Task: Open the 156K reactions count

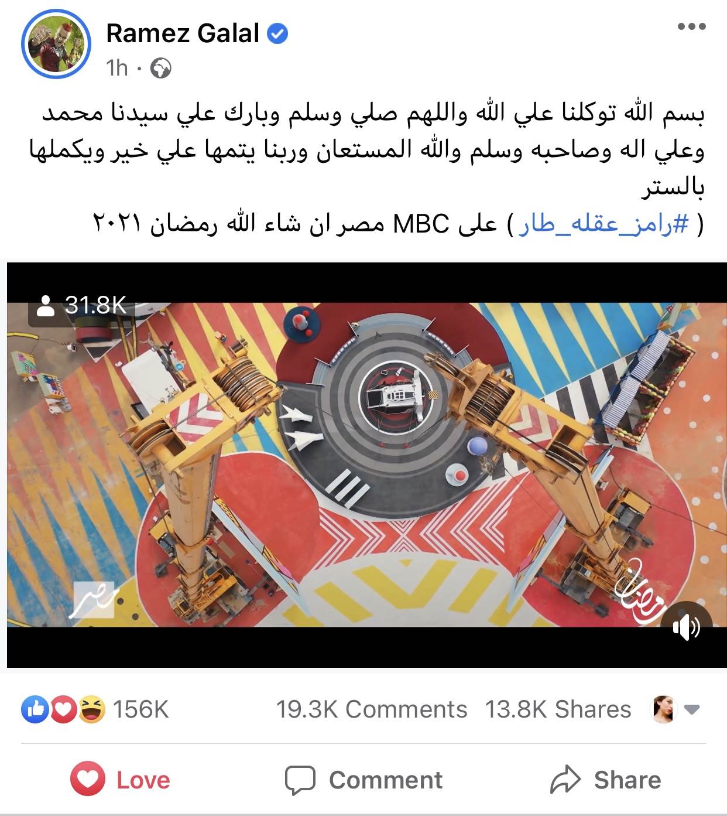Action: 140,709
